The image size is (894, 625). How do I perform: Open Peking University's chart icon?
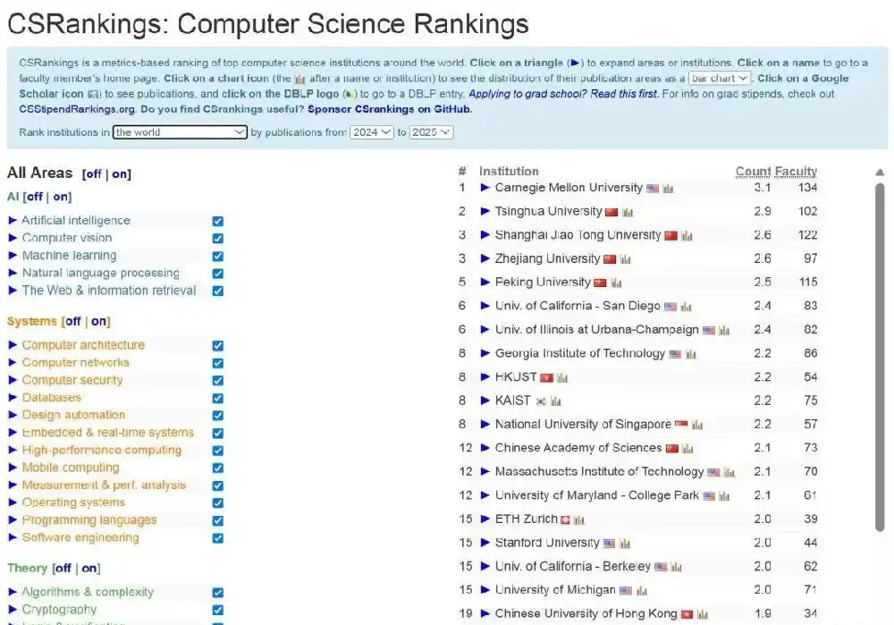click(616, 283)
